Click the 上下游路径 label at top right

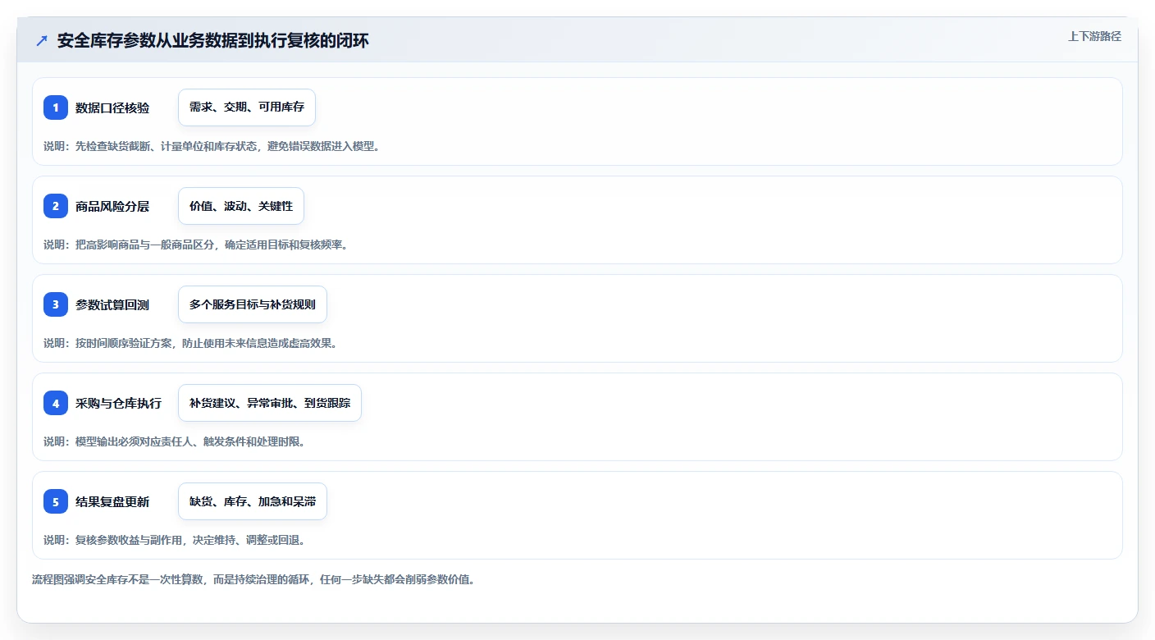1094,36
